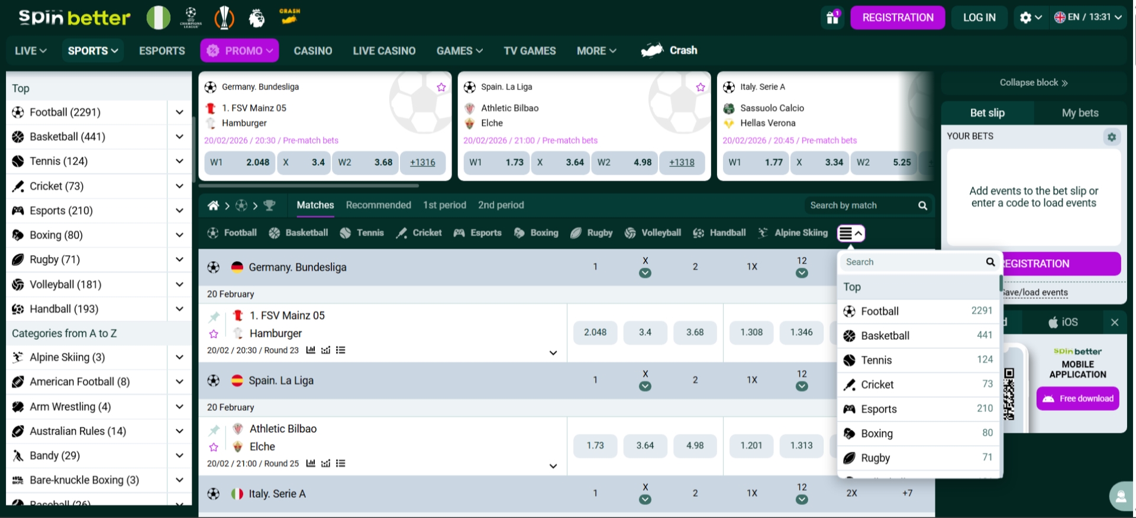Toggle the X market dropdown in Serie A header
Screen dimensions: 1136x518
645,499
